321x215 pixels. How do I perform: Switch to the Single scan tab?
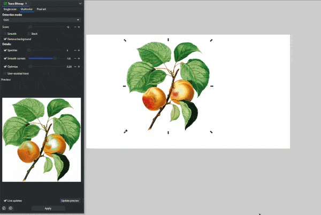pos(10,9)
